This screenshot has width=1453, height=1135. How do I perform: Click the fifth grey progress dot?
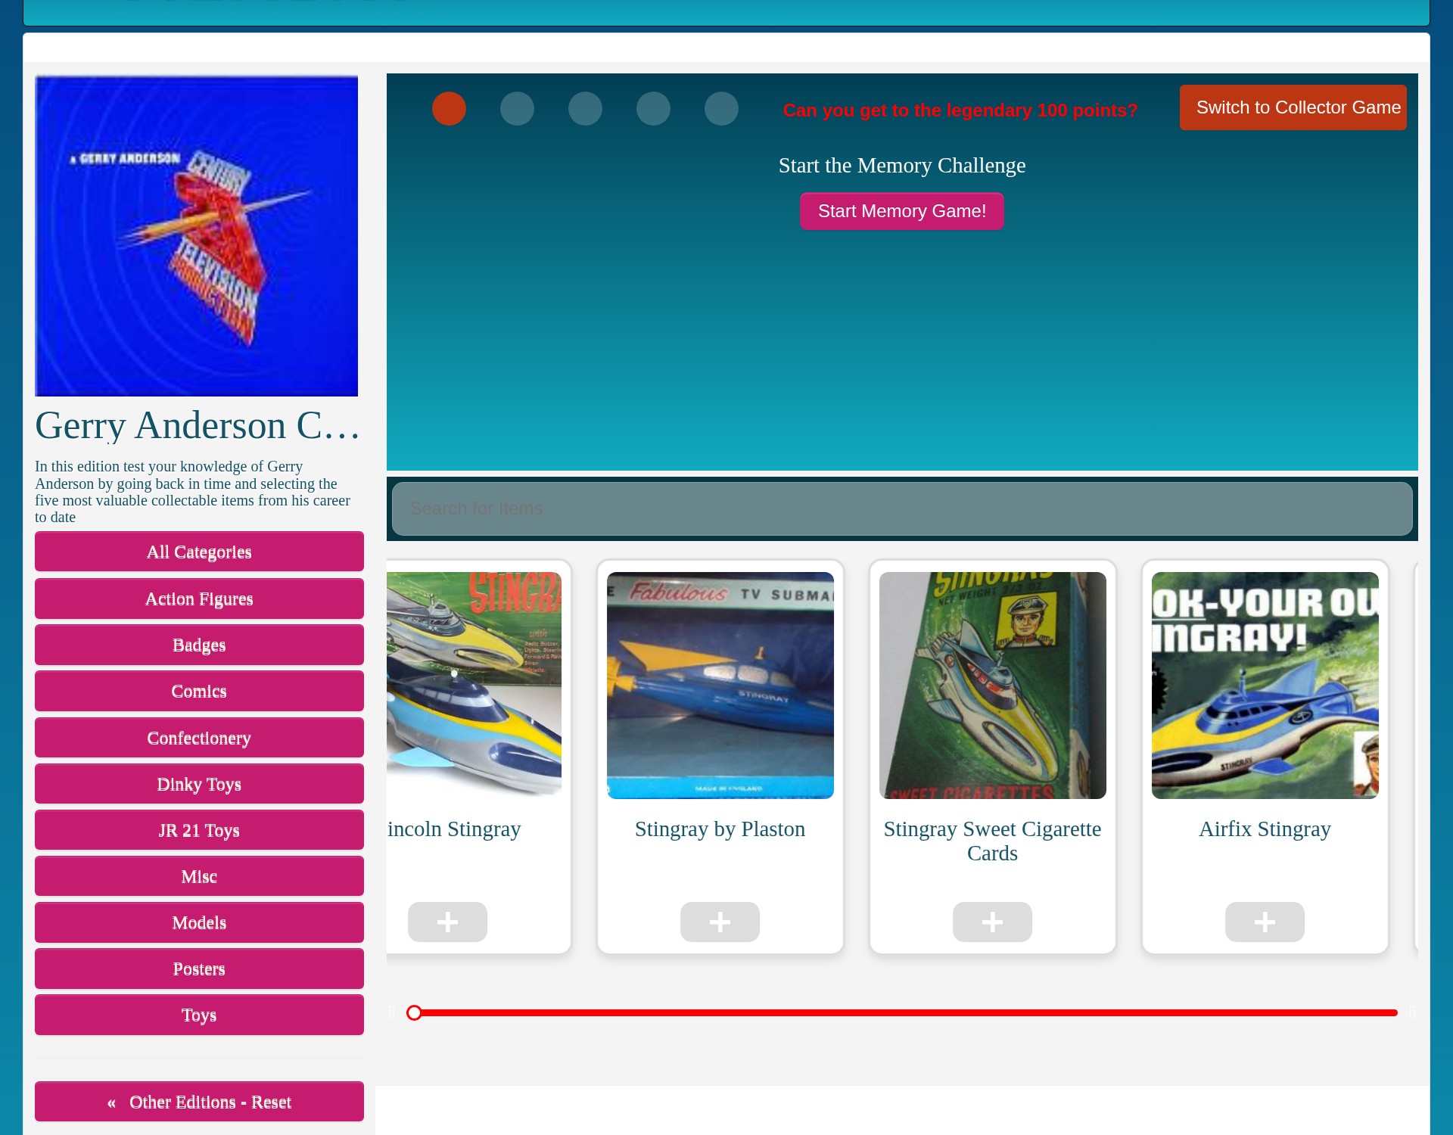click(x=721, y=108)
